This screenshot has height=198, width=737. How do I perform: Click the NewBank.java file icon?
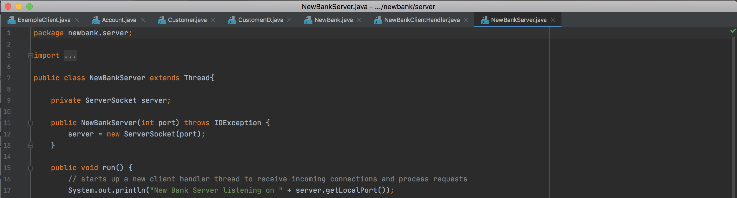click(308, 20)
